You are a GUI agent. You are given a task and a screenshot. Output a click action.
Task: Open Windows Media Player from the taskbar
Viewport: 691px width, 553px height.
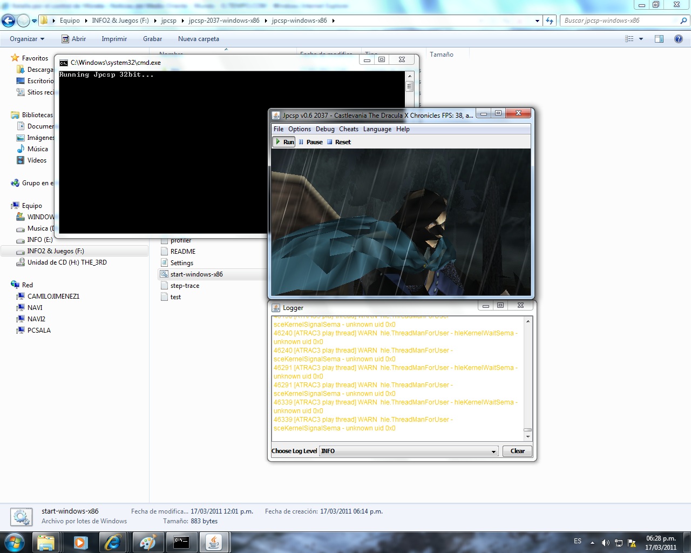click(x=80, y=542)
